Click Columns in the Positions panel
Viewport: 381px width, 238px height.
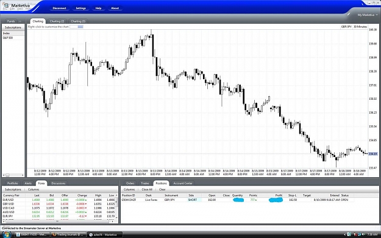[129, 189]
